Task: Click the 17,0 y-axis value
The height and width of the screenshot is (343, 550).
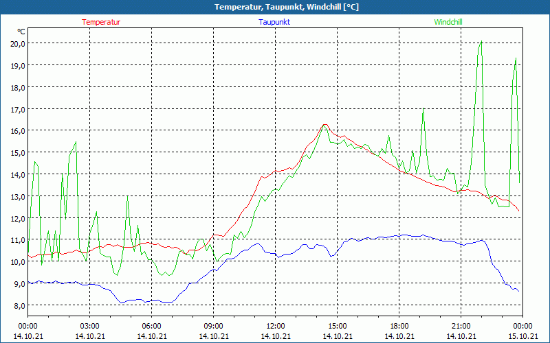Action: coord(18,109)
